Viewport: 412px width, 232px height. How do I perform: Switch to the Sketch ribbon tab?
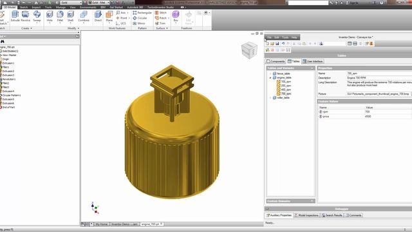click(24, 7)
